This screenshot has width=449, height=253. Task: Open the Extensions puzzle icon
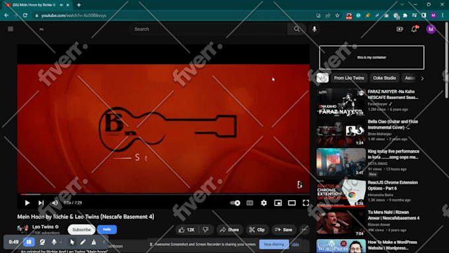pyautogui.click(x=405, y=15)
